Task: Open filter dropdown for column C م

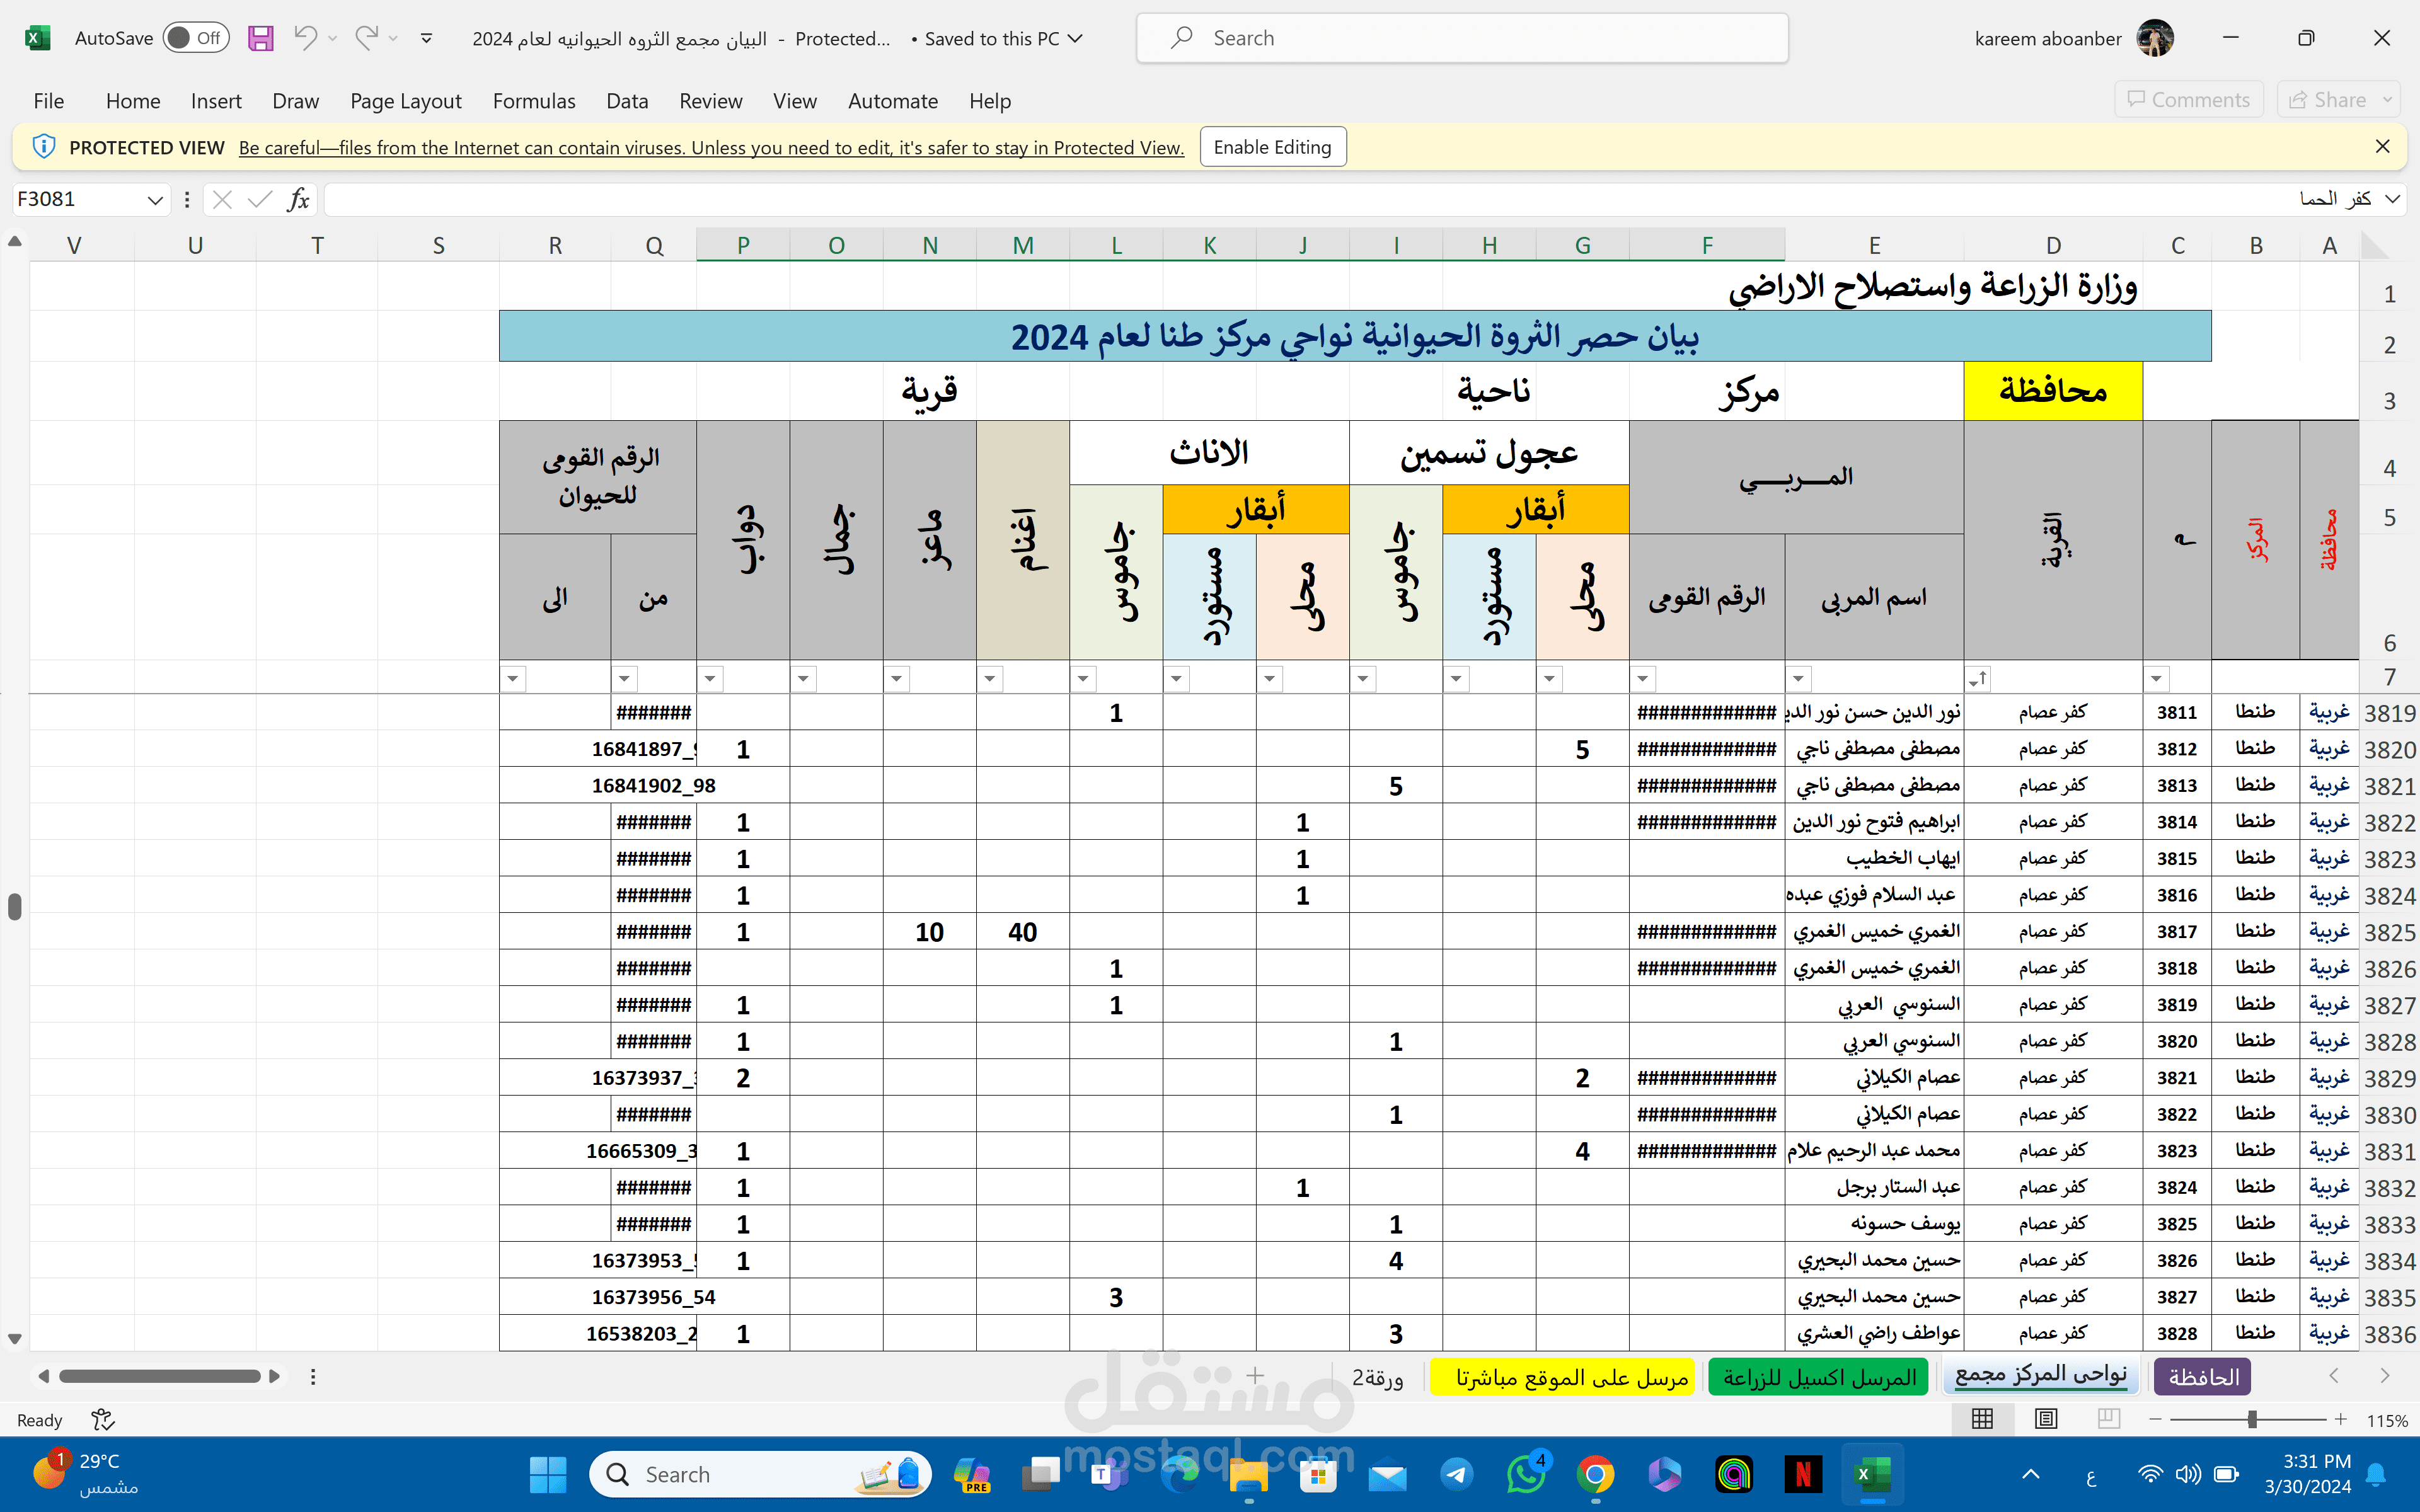Action: (x=2156, y=679)
